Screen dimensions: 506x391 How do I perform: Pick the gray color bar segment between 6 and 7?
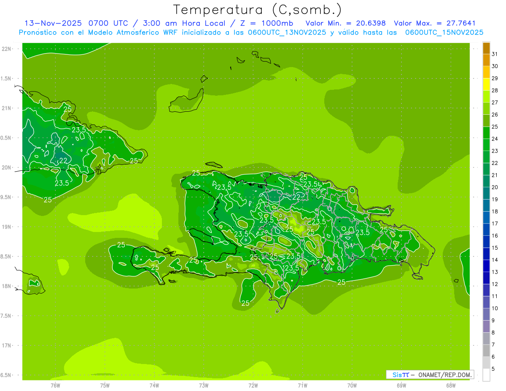[x=486, y=351]
